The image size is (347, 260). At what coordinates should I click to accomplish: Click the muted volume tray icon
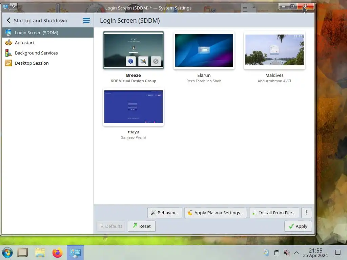[x=287, y=253]
